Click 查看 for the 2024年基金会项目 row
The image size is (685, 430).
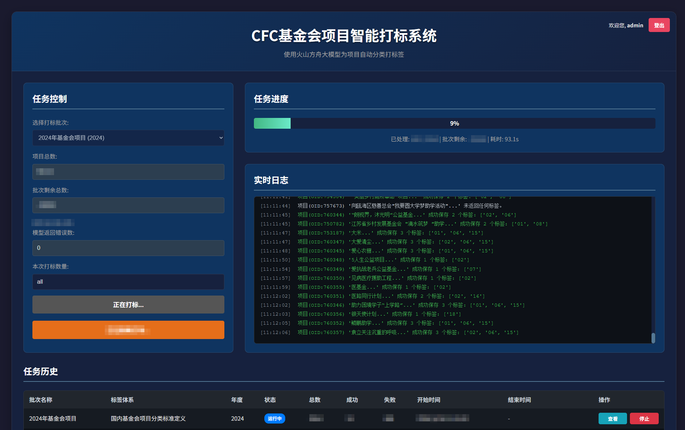pos(612,418)
